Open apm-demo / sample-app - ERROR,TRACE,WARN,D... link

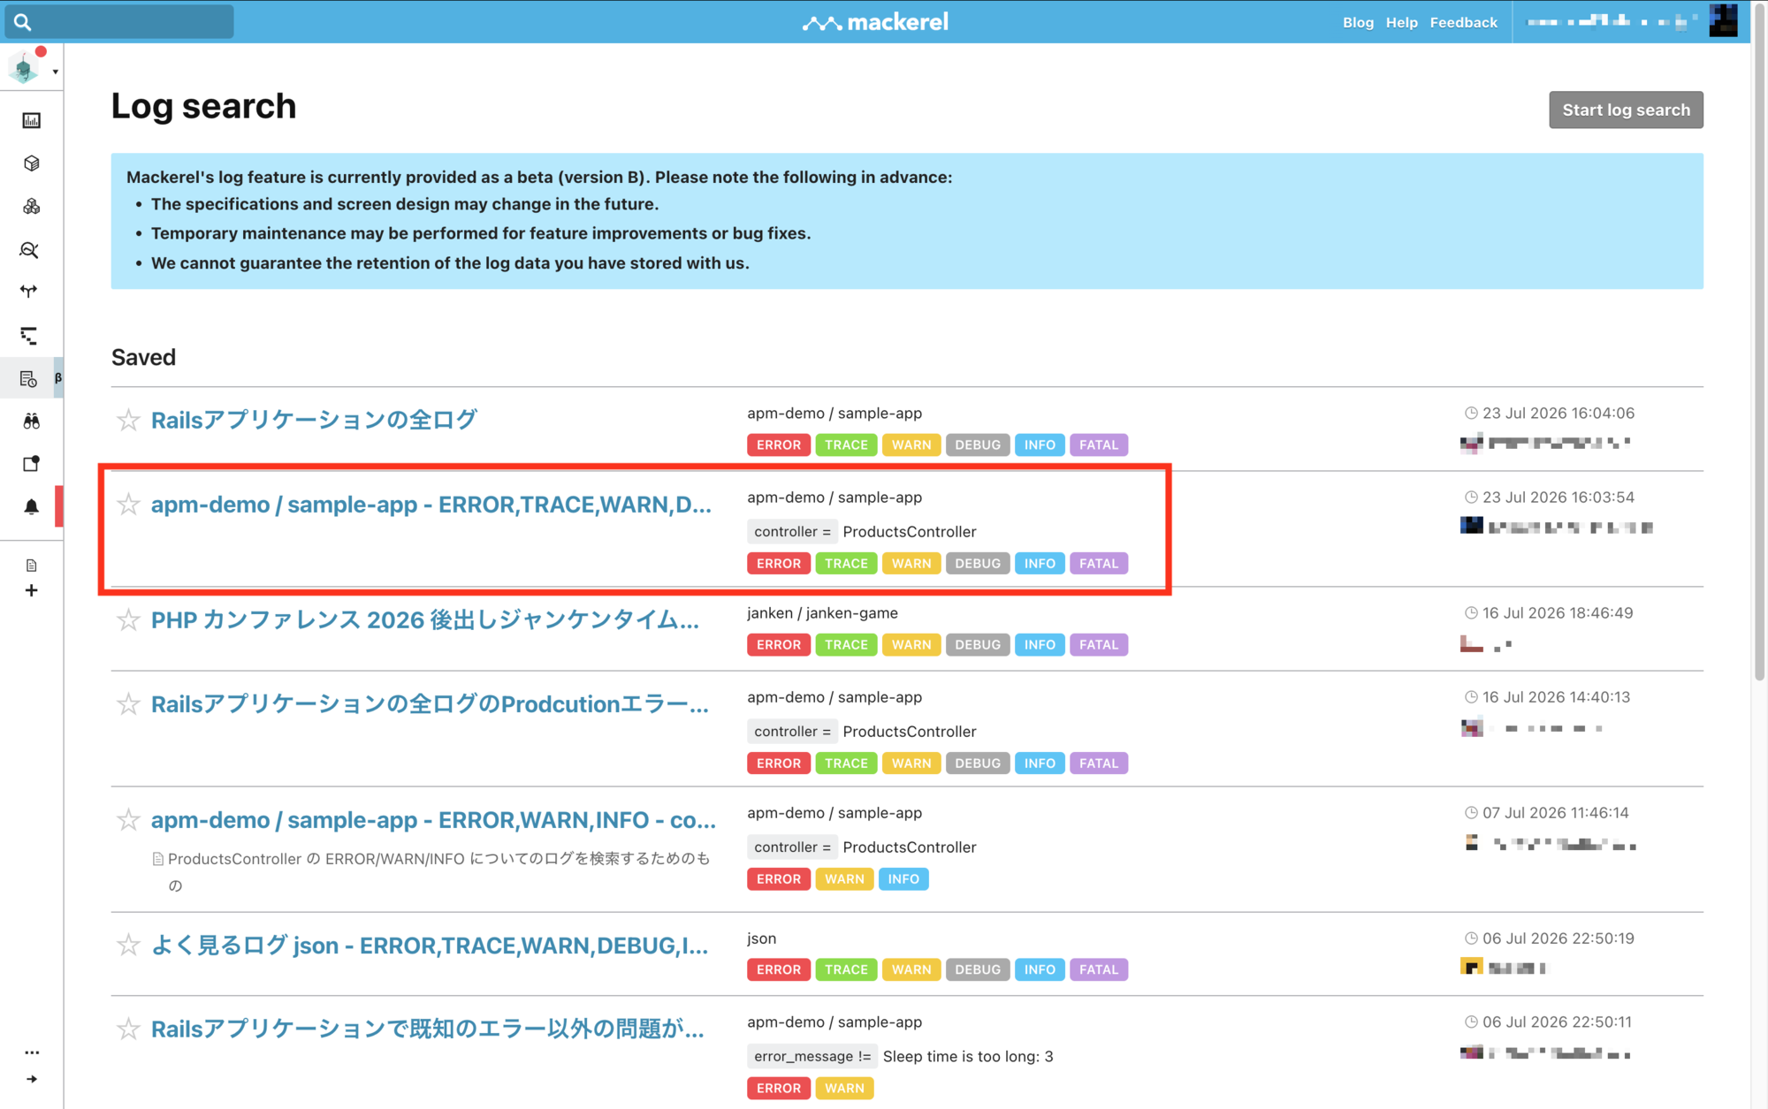[431, 505]
